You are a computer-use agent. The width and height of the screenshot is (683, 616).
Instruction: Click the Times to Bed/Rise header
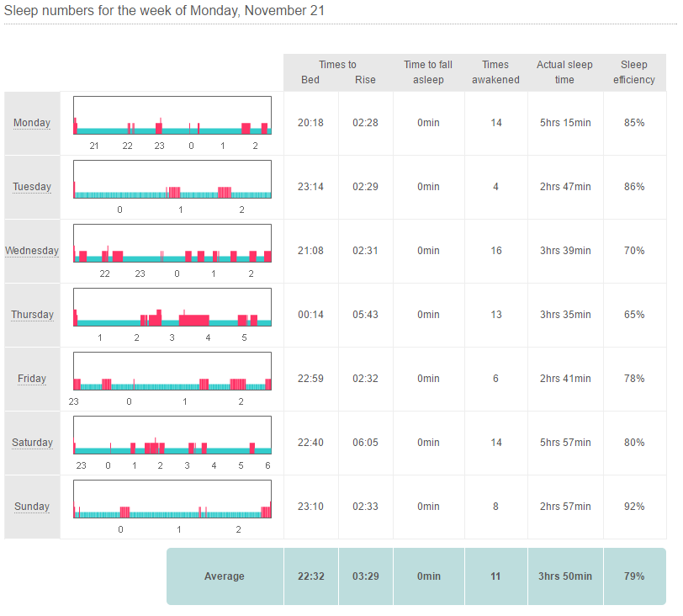tap(338, 72)
